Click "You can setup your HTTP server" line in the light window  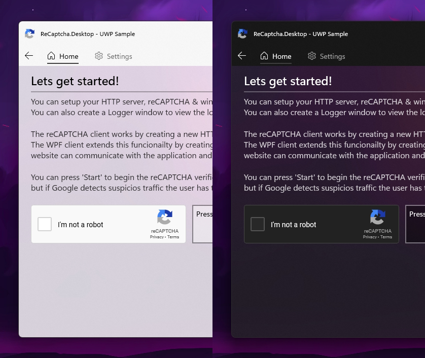(x=122, y=102)
